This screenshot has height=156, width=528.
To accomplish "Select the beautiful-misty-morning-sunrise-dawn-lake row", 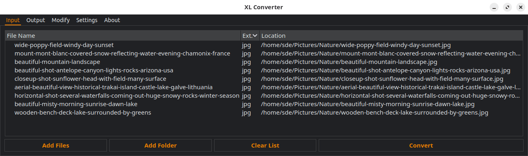I will pos(264,104).
